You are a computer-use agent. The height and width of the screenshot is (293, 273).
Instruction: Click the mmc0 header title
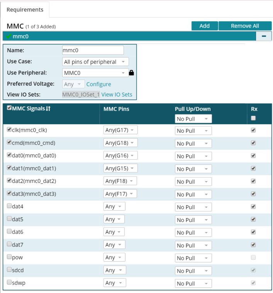tap(20, 36)
